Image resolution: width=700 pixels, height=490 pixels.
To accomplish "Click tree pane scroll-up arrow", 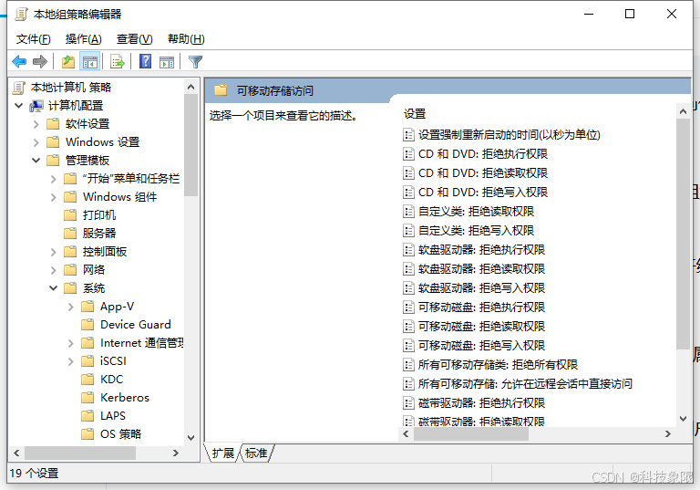I will (191, 87).
